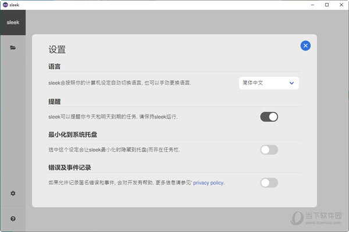Click the tray minimize description text
Viewport: 349px width, 232px height.
coord(114,149)
